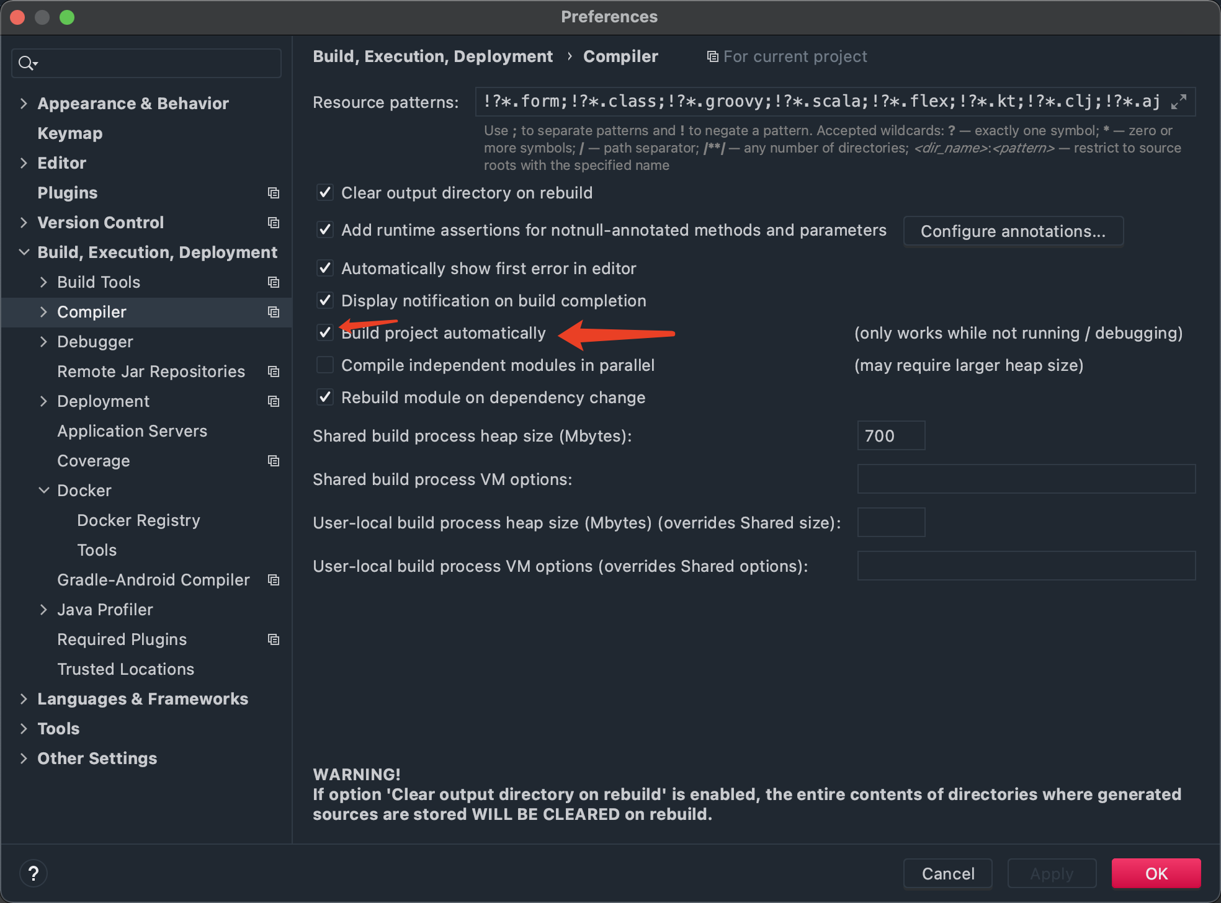Uncheck Build project automatically
This screenshot has height=903, width=1221.
[325, 333]
